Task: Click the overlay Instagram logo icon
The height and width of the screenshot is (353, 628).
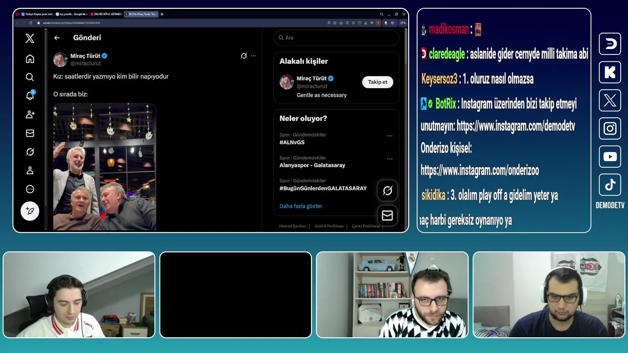Action: click(x=610, y=128)
